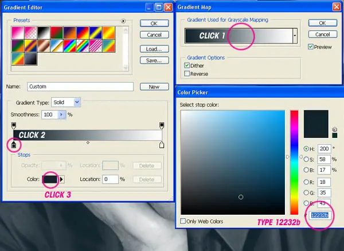Select the blue, red, yellow gradient preset
344x251 pixels.
(x=83, y=33)
